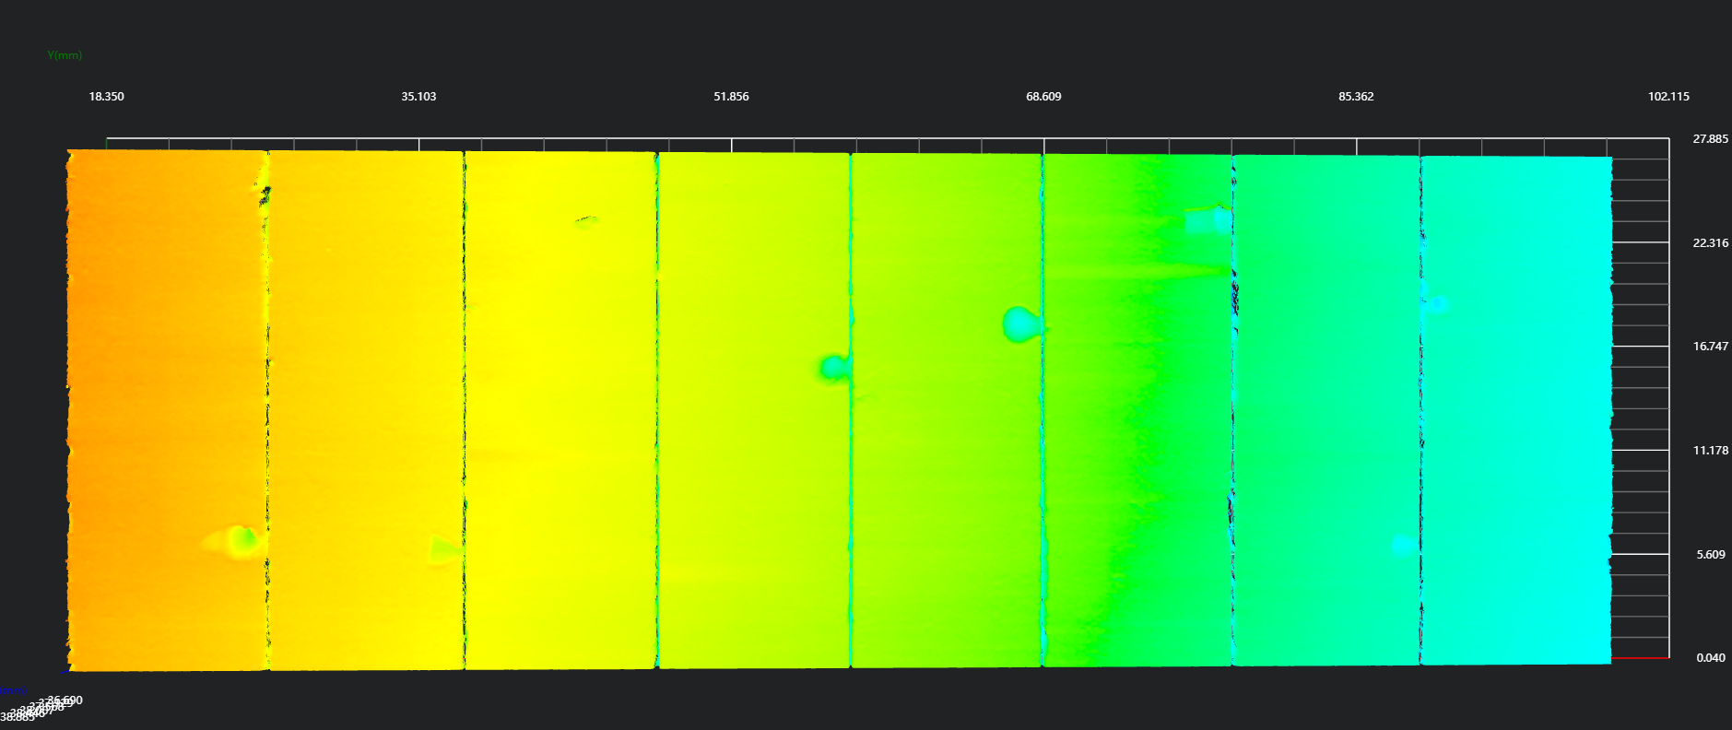Click the 0.040 vertical axis value

(x=1711, y=658)
